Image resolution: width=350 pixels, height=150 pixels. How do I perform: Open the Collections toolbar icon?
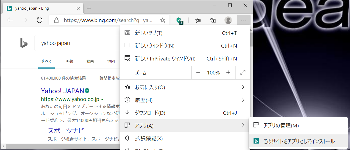pos(213,20)
